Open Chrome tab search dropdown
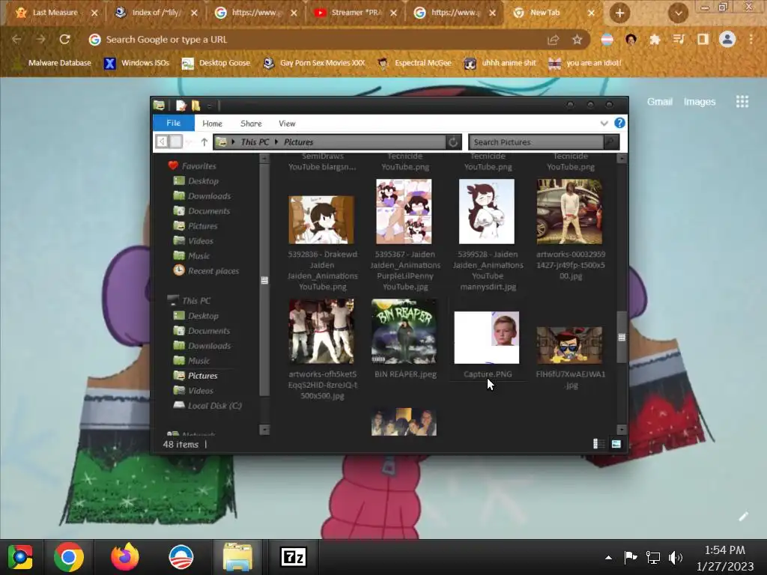 coord(679,13)
